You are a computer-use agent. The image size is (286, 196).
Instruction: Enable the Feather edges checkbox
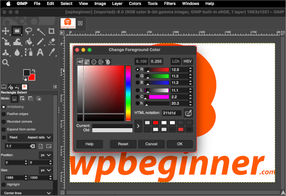point(4,114)
